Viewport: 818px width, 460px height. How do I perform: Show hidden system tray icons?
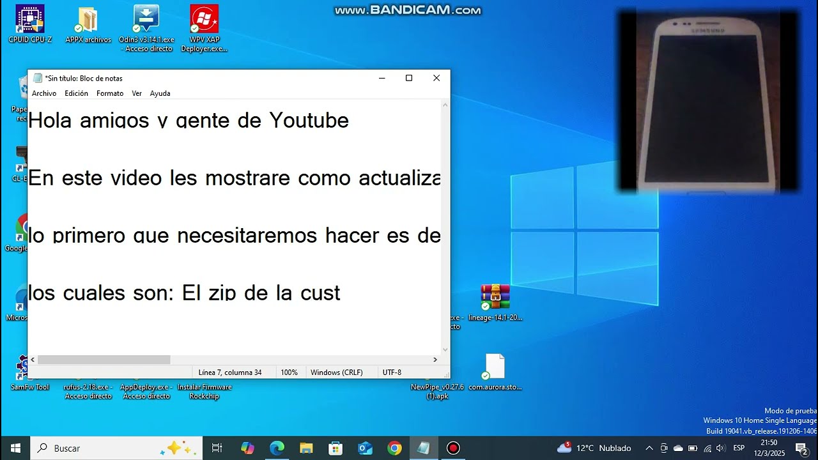(x=649, y=448)
